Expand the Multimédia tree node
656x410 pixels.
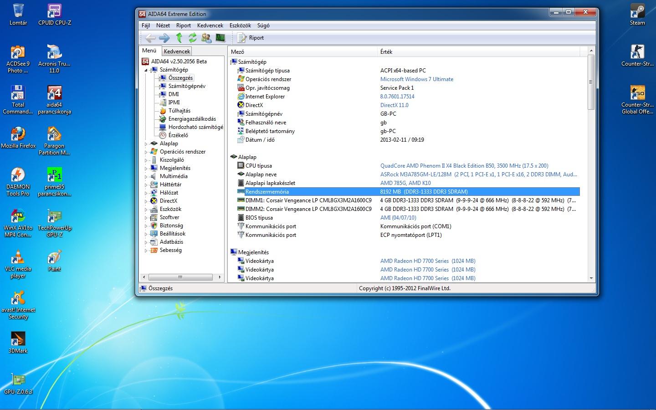146,177
